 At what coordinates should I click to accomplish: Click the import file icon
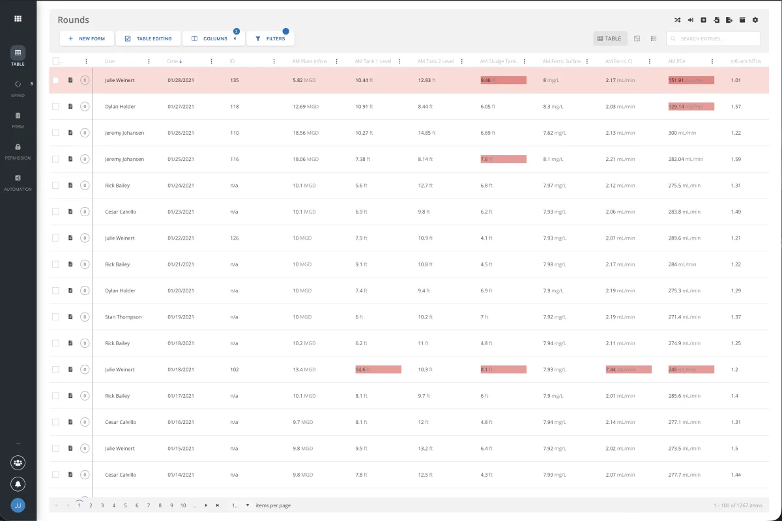point(716,20)
